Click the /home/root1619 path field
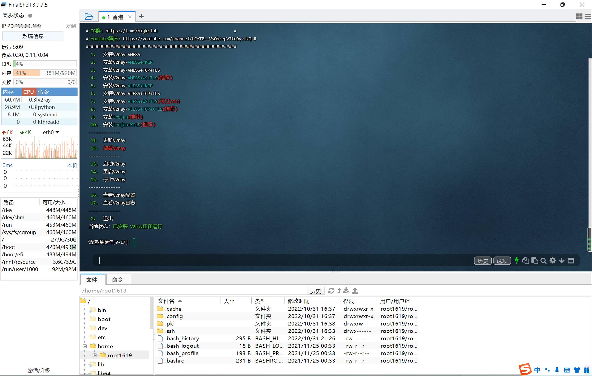This screenshot has width=592, height=376. [193, 291]
